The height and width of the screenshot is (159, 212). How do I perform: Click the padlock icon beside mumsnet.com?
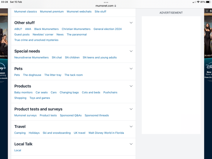coord(115,6)
